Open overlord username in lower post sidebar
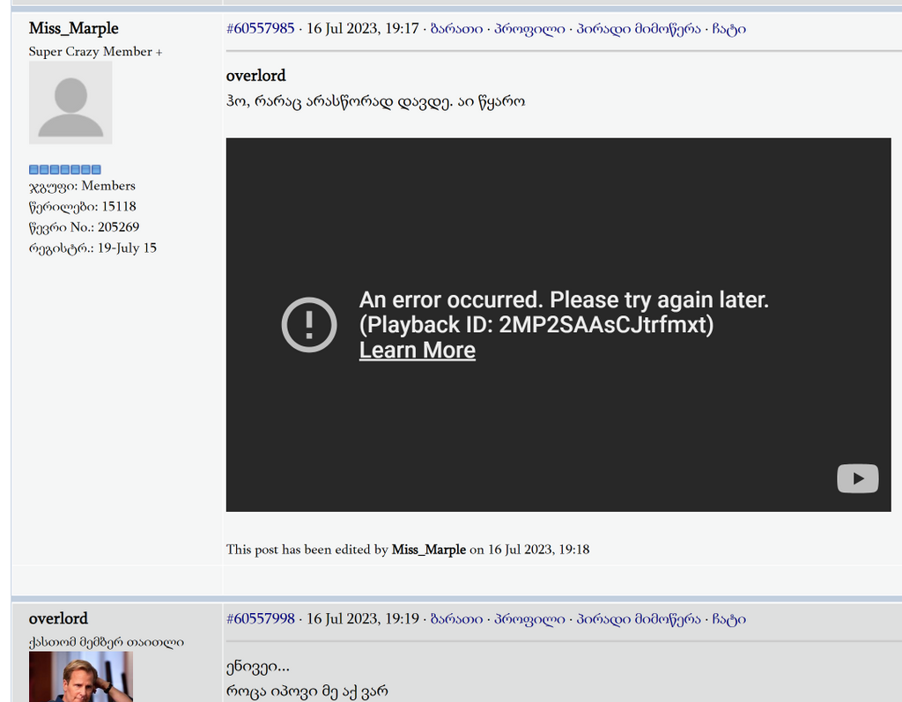Screen dimensions: 902x702 tap(58, 618)
